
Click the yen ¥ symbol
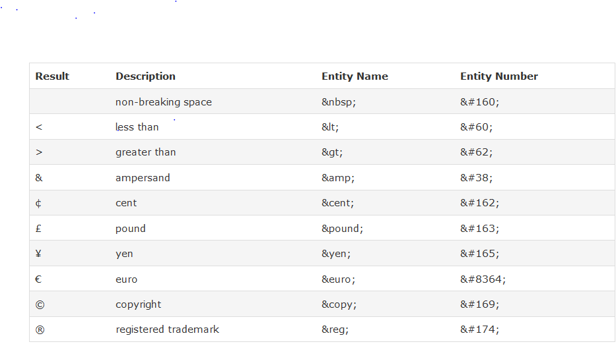point(38,254)
